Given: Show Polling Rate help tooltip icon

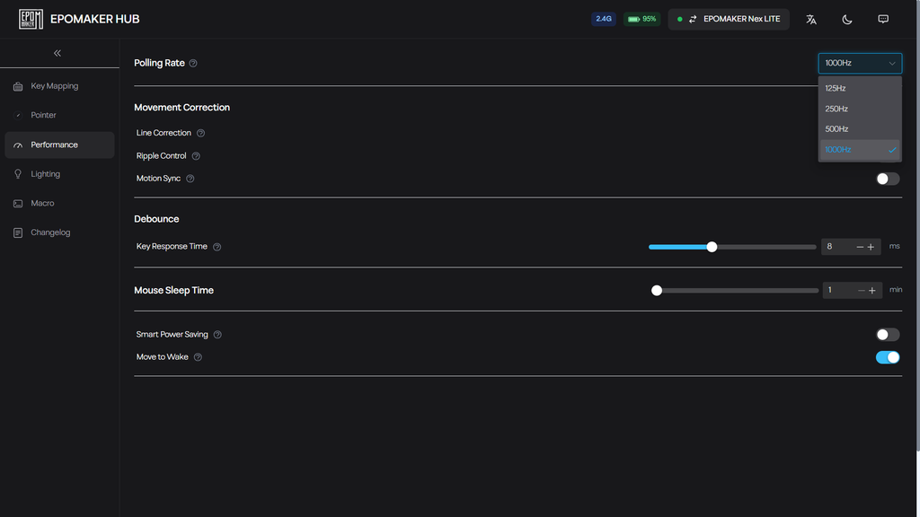Looking at the screenshot, I should pos(193,64).
